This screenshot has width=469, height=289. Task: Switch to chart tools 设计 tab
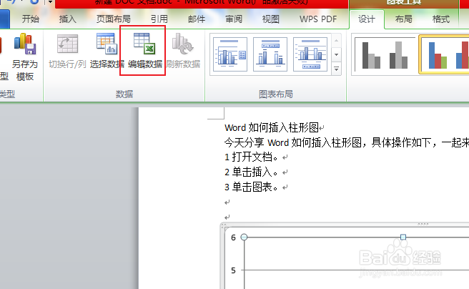point(367,19)
